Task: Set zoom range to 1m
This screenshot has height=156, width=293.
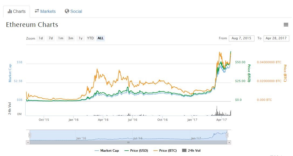Action: (61, 38)
